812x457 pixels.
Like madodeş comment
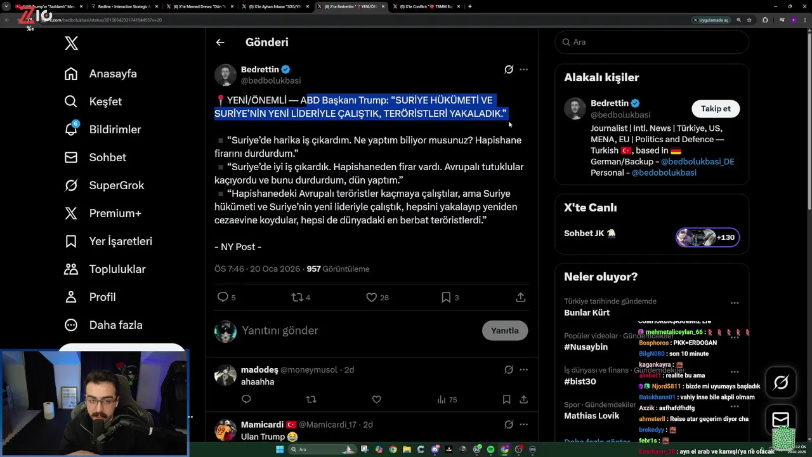pyautogui.click(x=376, y=399)
